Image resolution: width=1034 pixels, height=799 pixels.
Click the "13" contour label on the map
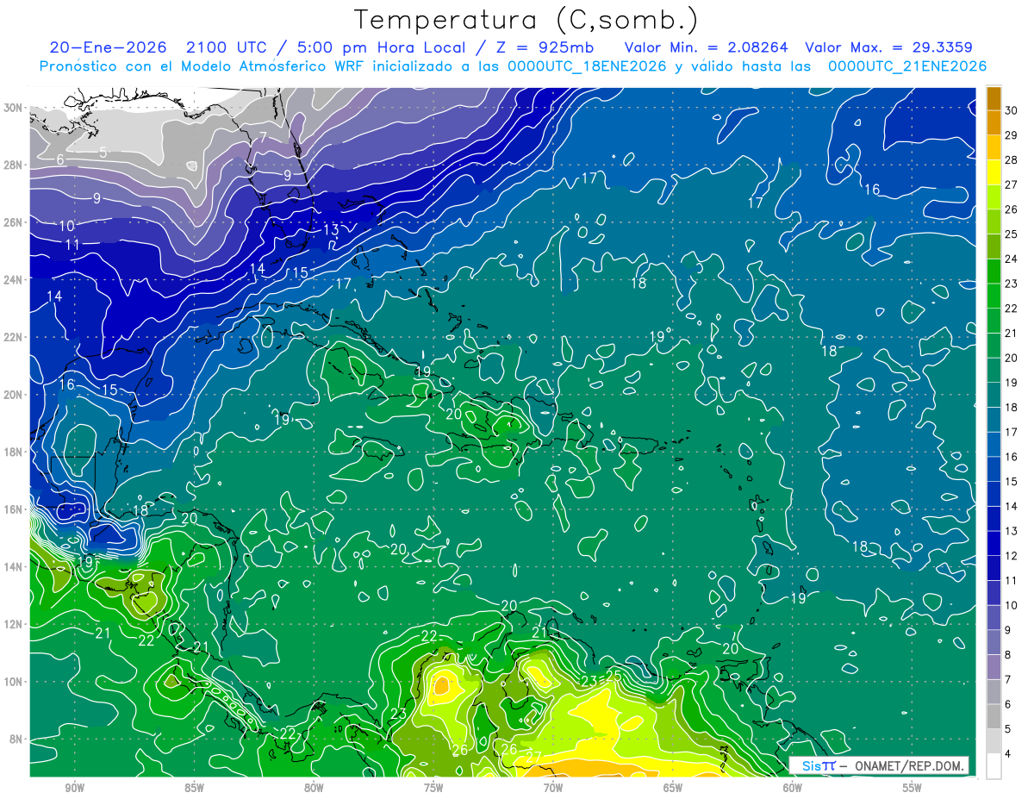pyautogui.click(x=331, y=230)
